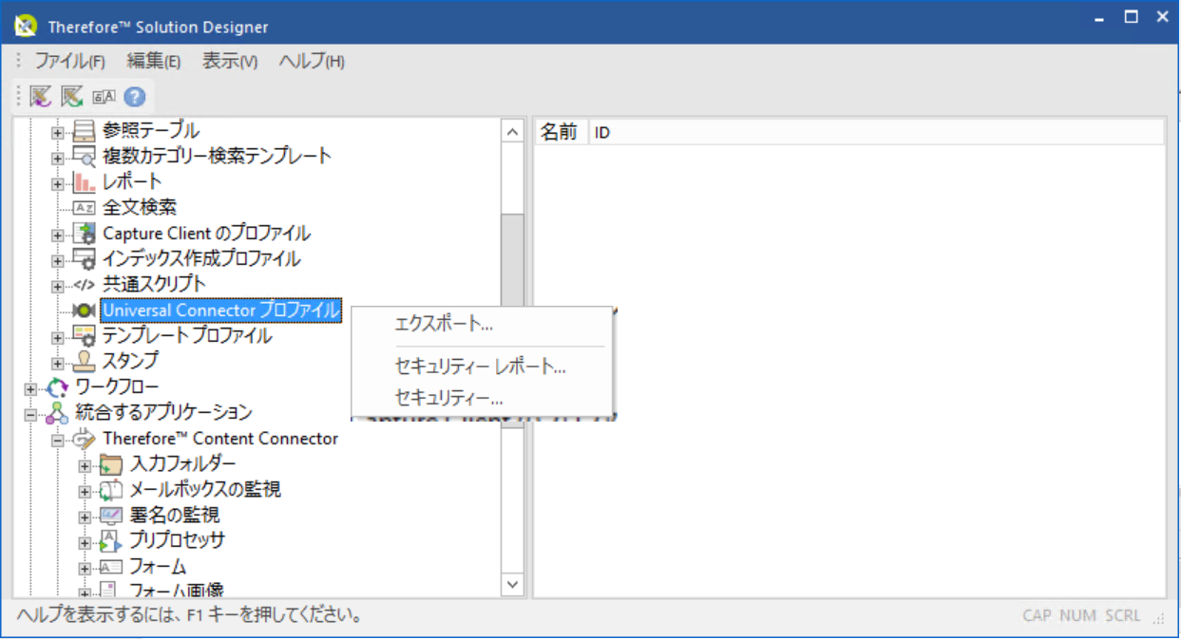Screen dimensions: 1181x639
Task: Click the tree scrollbar down arrow
Action: (x=512, y=583)
